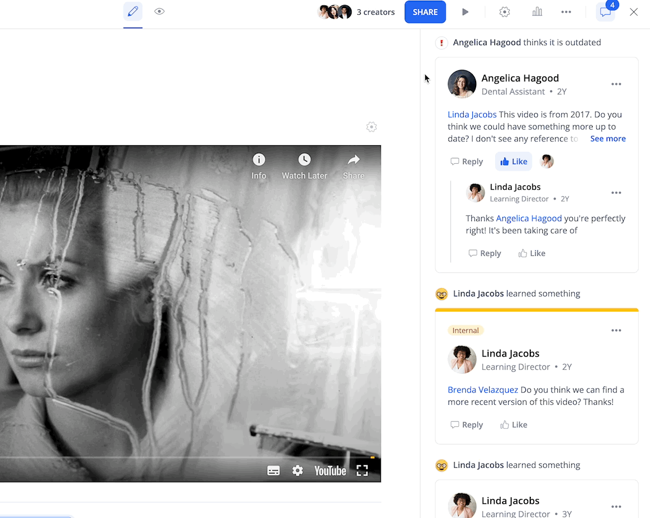Share the YouTube video
This screenshot has width=650, height=518.
354,166
